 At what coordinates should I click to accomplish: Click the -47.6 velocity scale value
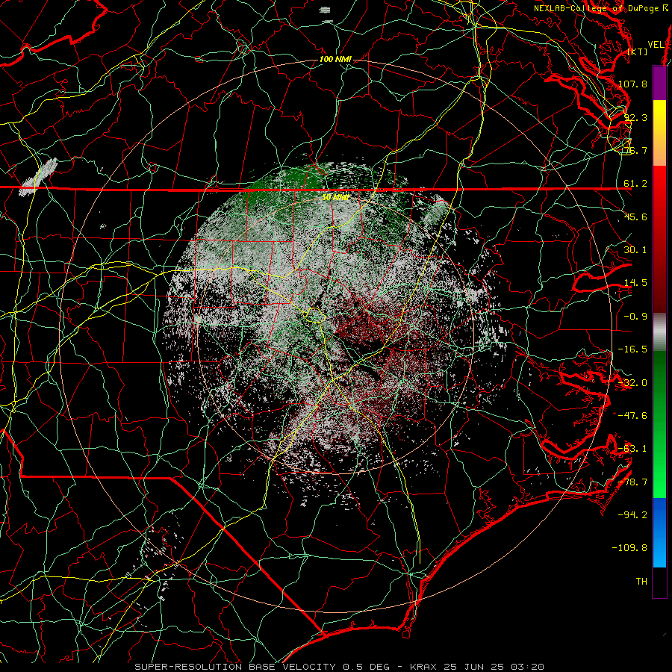[632, 416]
